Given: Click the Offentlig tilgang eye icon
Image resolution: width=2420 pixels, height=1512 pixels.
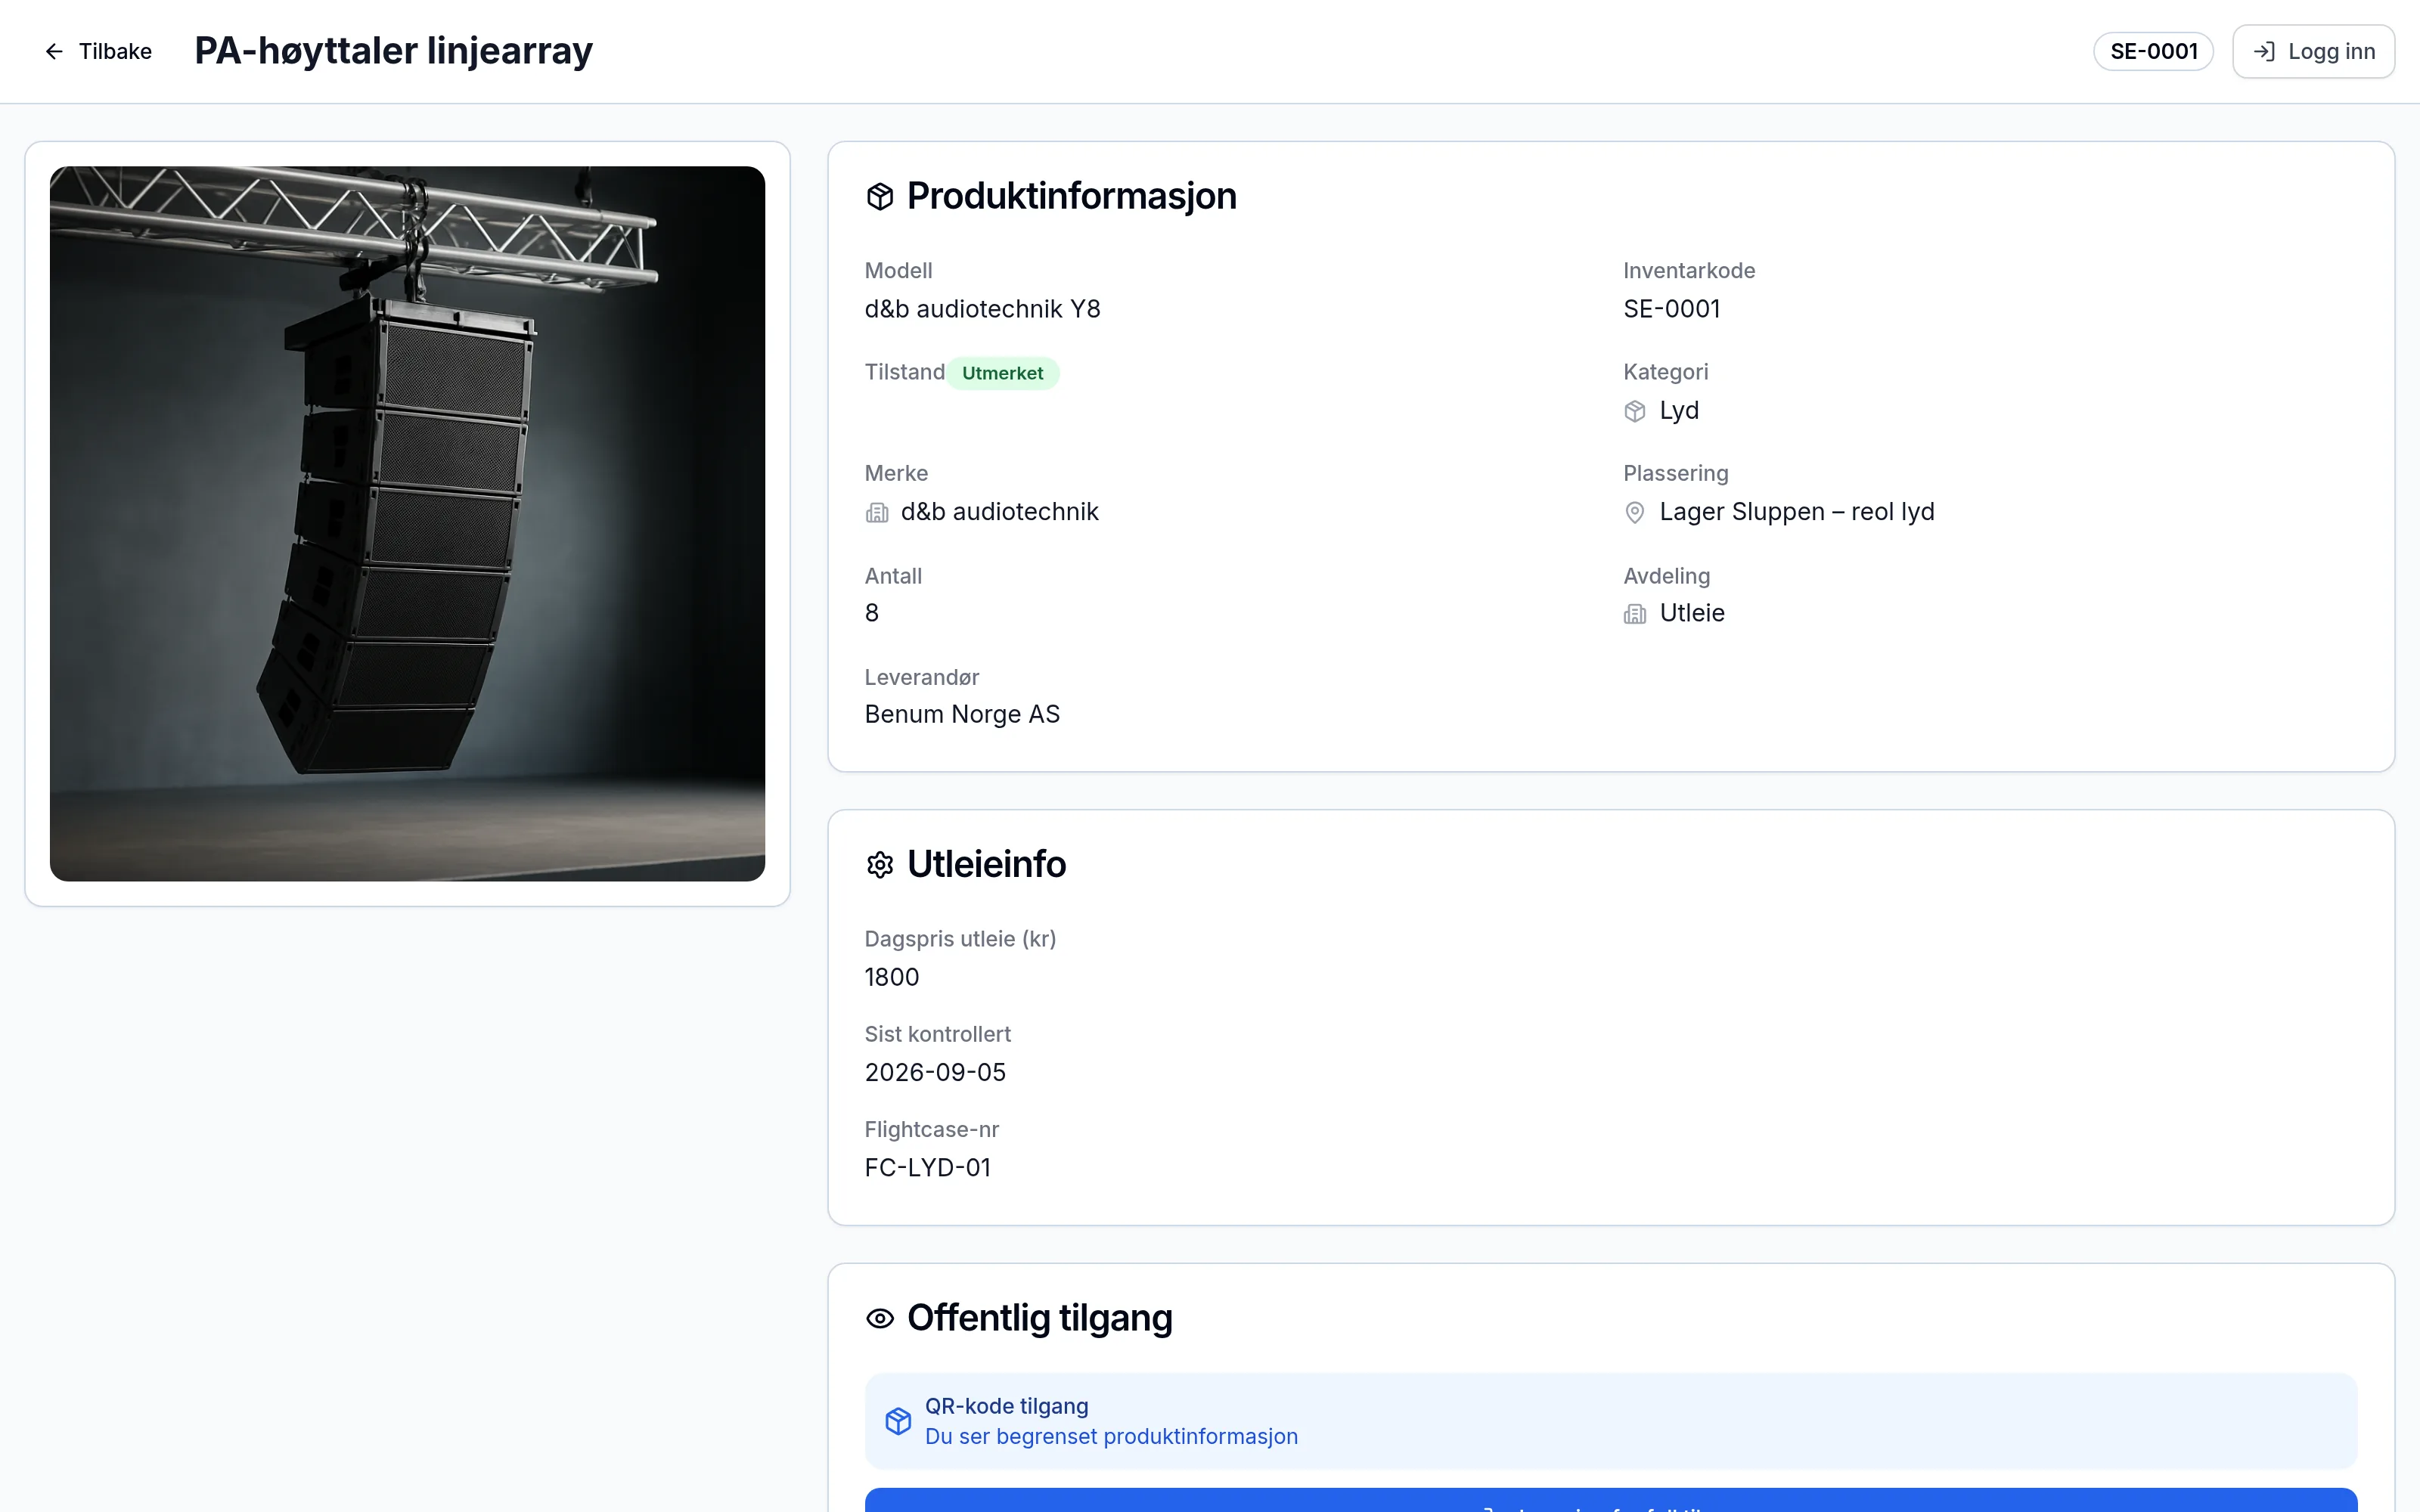Looking at the screenshot, I should point(879,1318).
